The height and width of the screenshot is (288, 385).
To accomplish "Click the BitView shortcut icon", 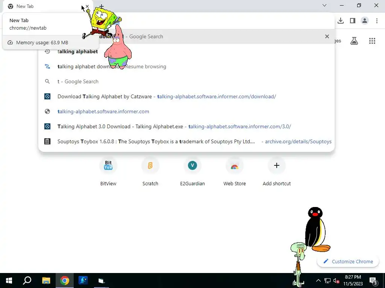I will point(108,165).
